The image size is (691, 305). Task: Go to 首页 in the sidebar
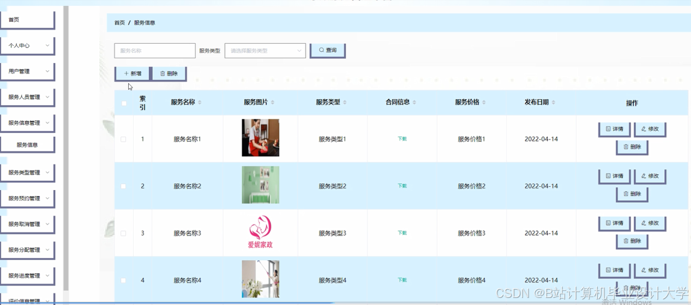27,20
